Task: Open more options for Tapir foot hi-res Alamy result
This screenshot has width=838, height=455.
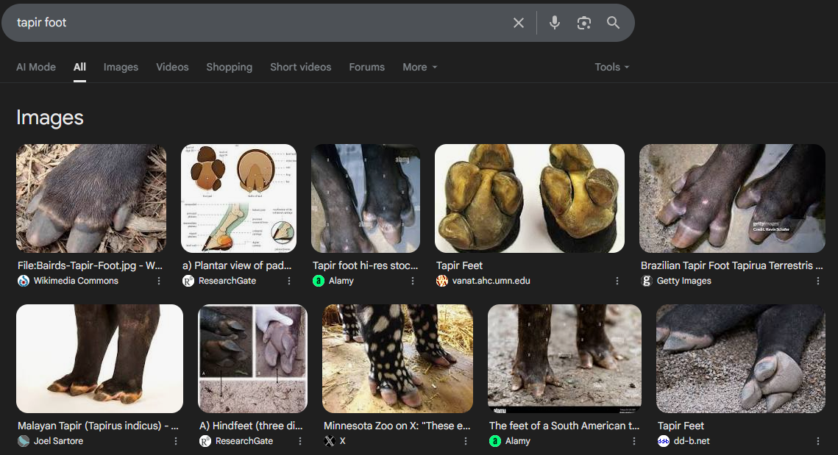Action: 413,280
